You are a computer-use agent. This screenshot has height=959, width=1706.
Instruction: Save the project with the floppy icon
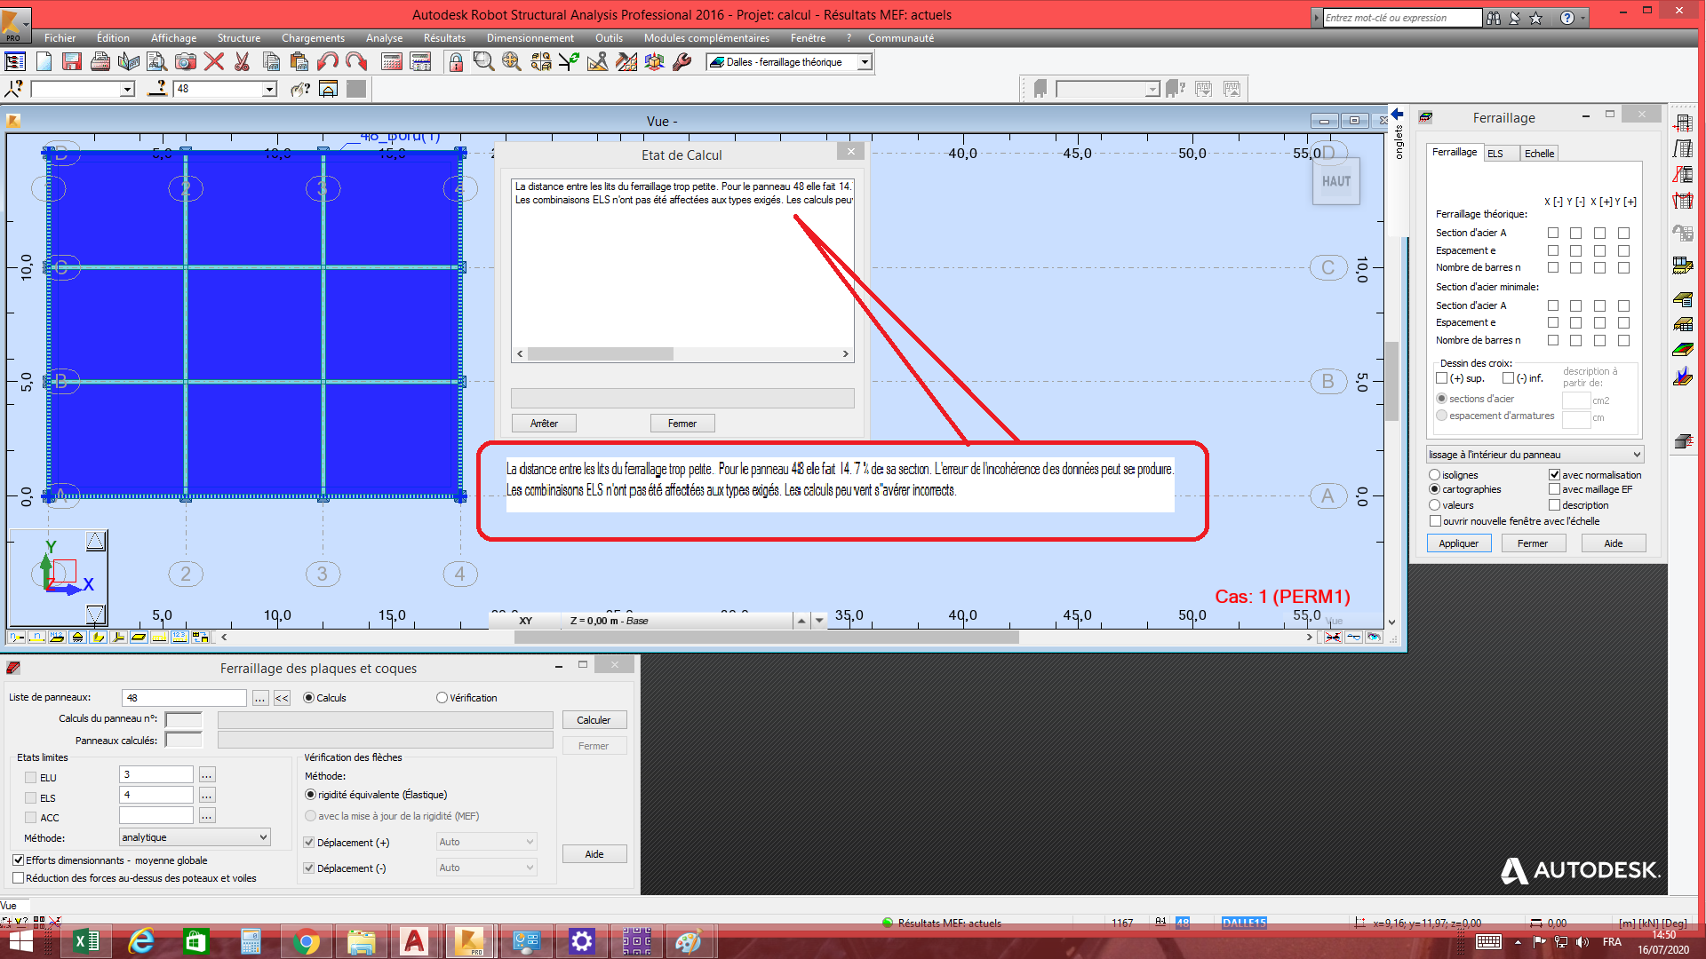point(72,61)
